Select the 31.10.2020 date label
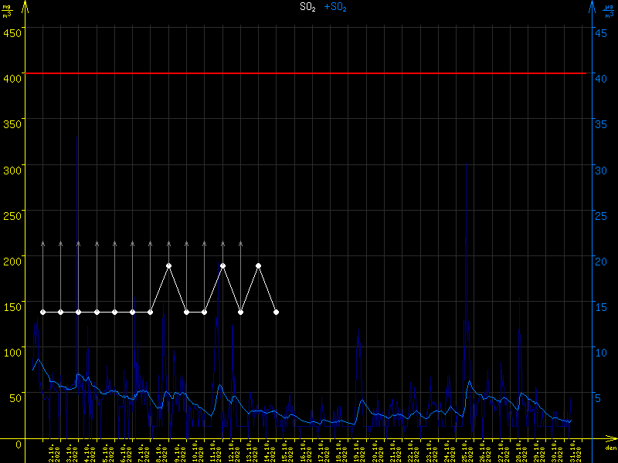Screen dimensions: 618x463 pos(576,452)
